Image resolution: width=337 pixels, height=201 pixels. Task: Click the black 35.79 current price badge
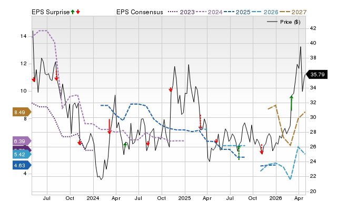tap(316, 75)
